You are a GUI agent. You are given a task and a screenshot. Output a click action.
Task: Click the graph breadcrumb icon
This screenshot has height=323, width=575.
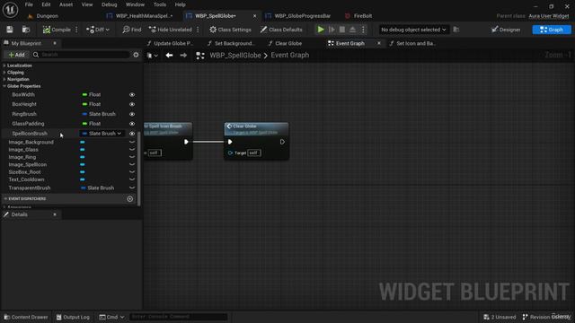click(200, 56)
